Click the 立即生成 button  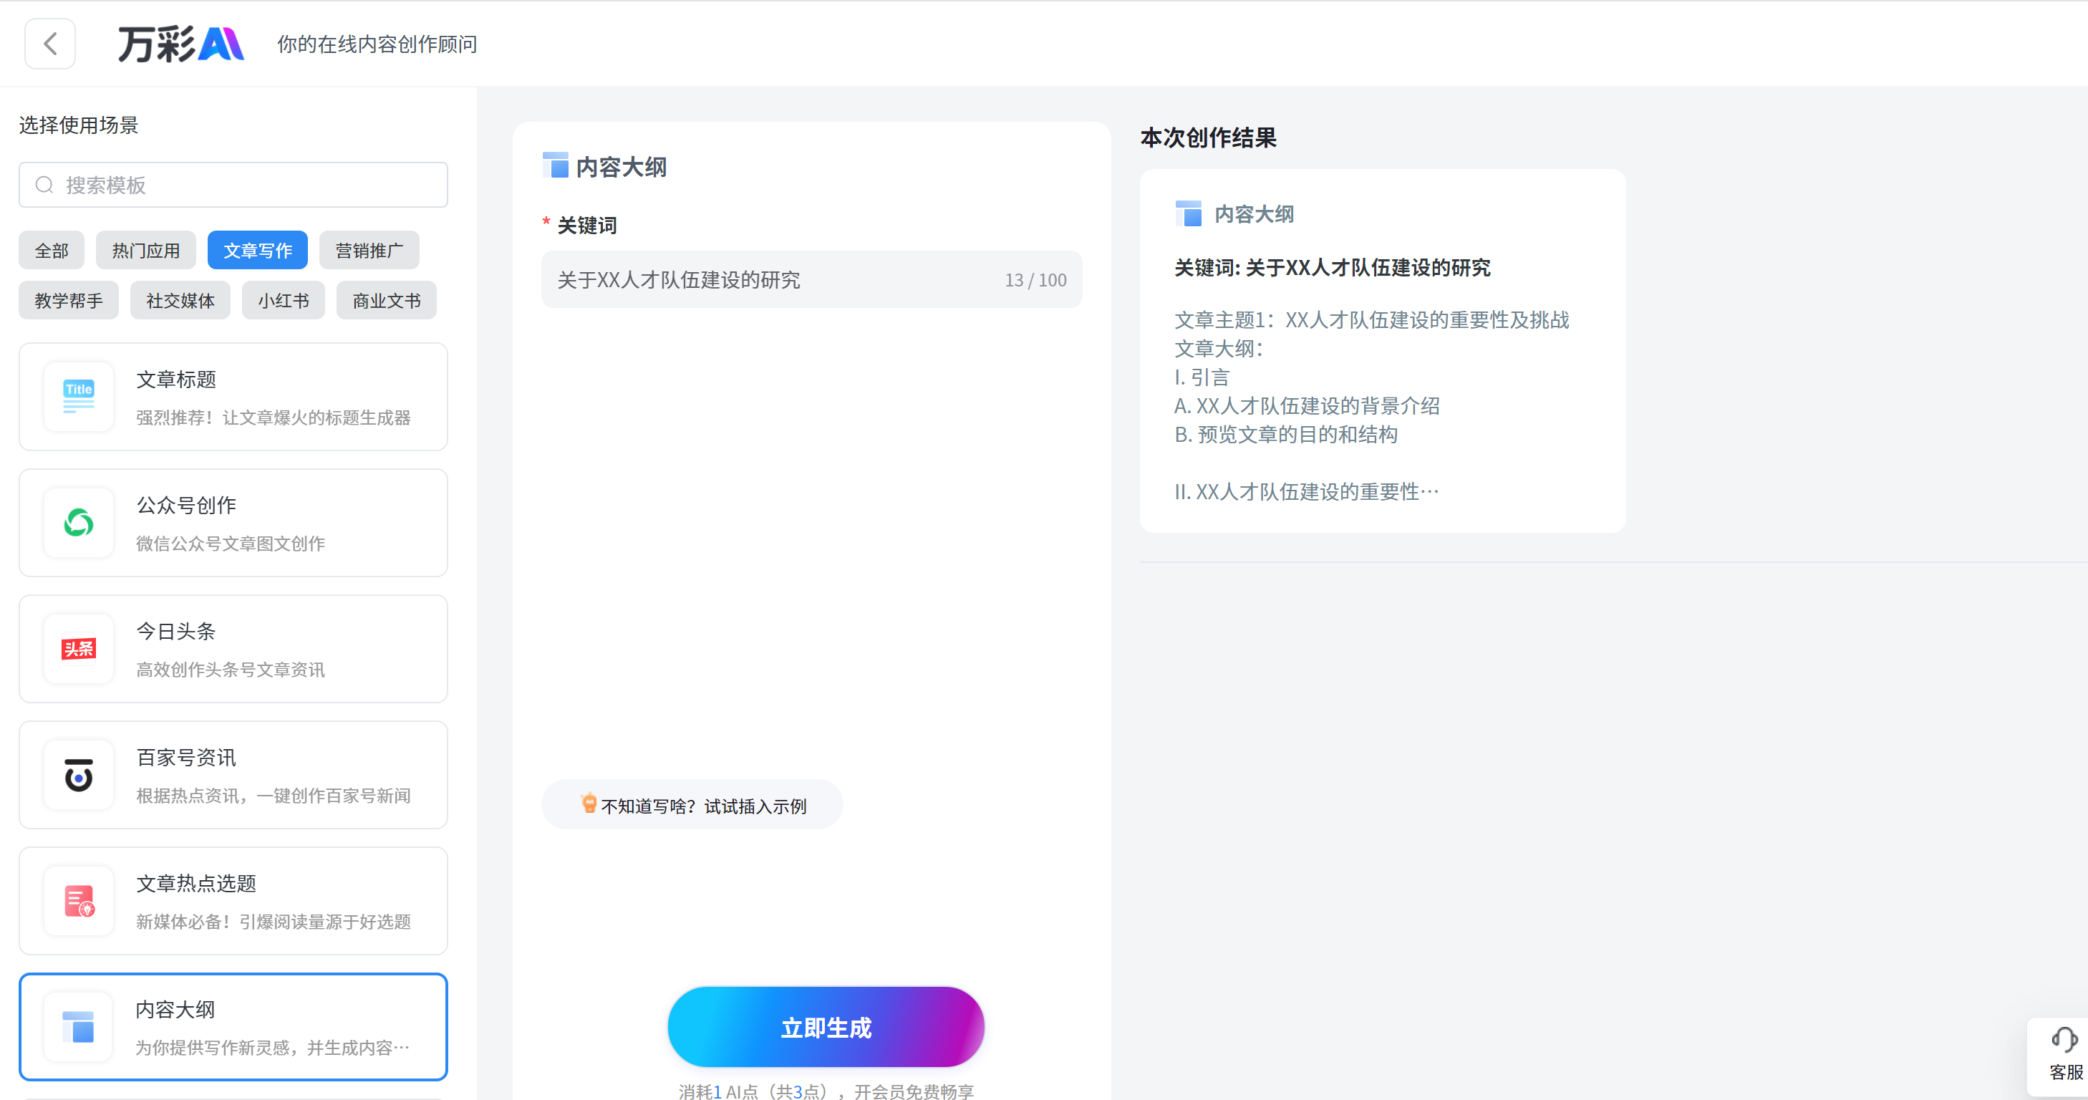(x=826, y=1027)
